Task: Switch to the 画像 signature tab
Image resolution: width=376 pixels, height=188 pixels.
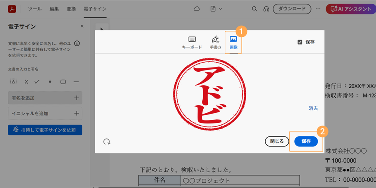Action: click(233, 43)
